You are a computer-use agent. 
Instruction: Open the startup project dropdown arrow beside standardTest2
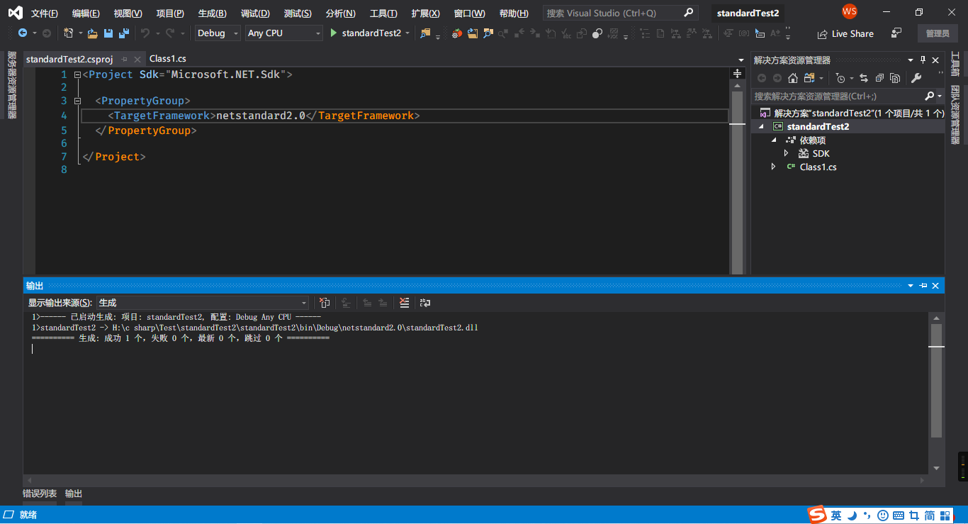coord(407,33)
